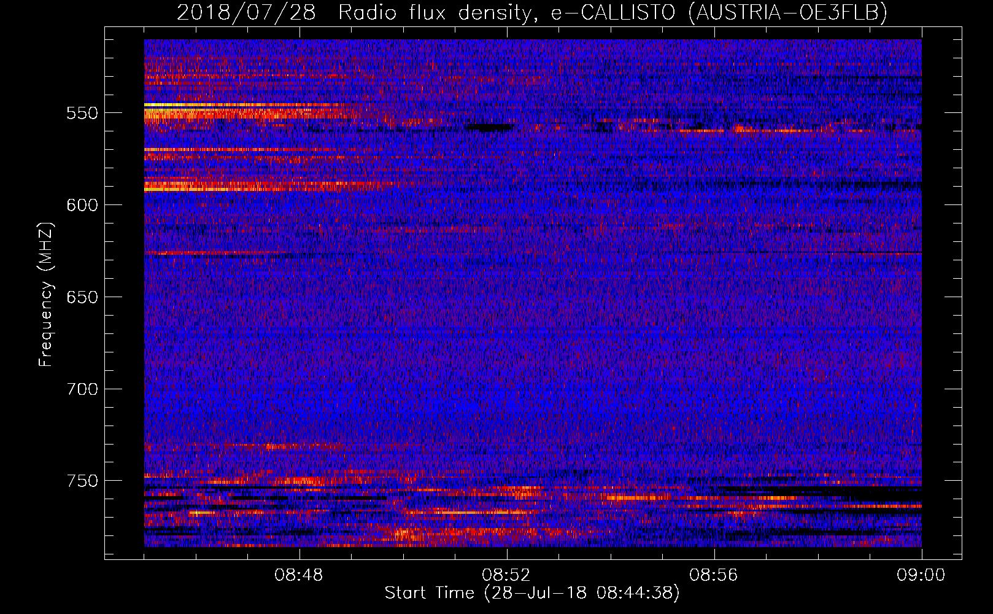Viewport: 993px width, 614px height.
Task: Click the 750 frequency axis label
Action: pos(82,481)
